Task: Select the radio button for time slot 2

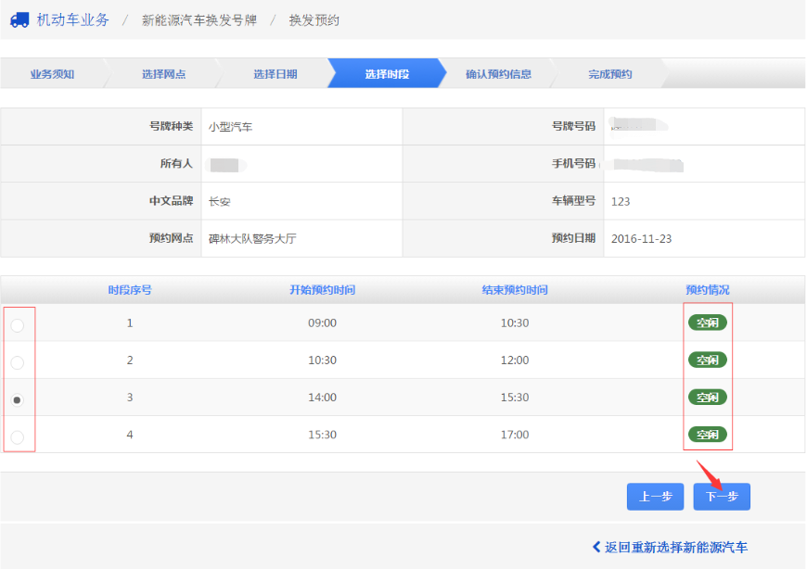Action: (17, 362)
